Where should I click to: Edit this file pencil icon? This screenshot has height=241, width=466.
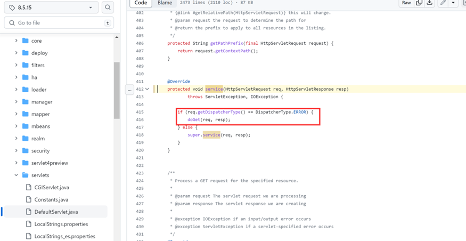click(443, 3)
